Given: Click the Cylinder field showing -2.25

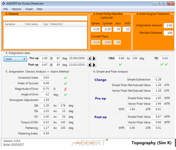Looking at the screenshot, I should [x=107, y=29].
